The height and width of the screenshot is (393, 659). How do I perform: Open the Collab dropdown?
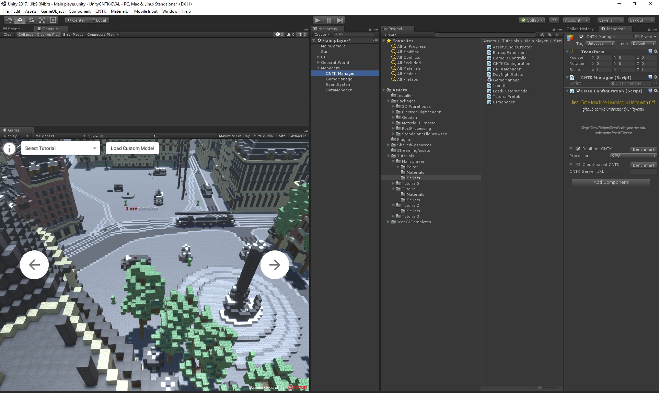tap(532, 20)
